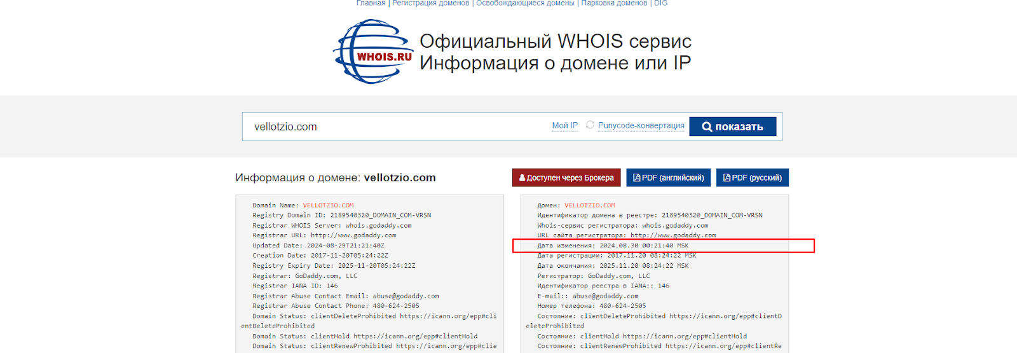Select the Состояние clientHold line

click(x=642, y=336)
